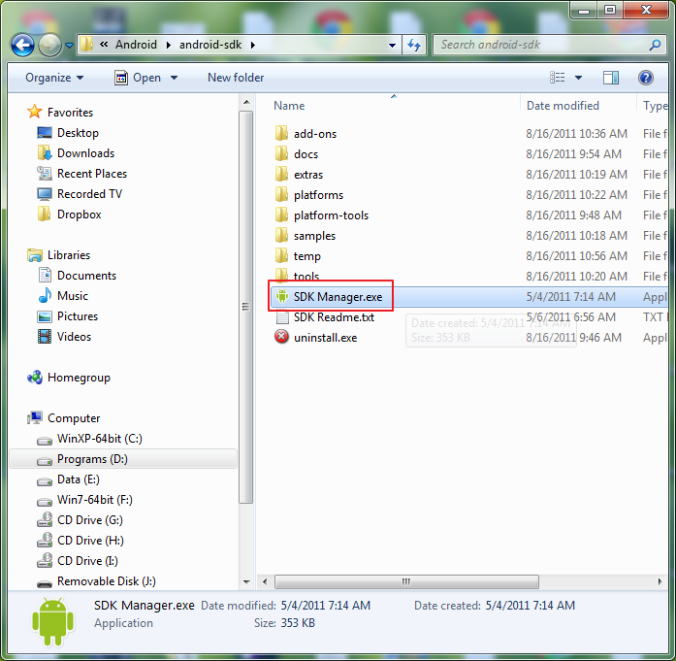Viewport: 676px width, 661px height.
Task: Select the platforms folder
Action: tap(318, 195)
